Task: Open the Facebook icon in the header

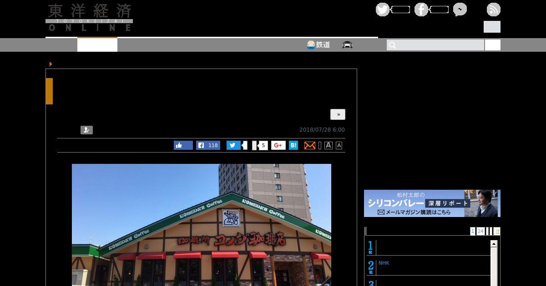Action: pos(421,10)
